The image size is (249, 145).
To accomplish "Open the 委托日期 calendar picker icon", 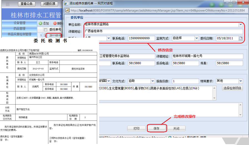I will pos(241,38).
